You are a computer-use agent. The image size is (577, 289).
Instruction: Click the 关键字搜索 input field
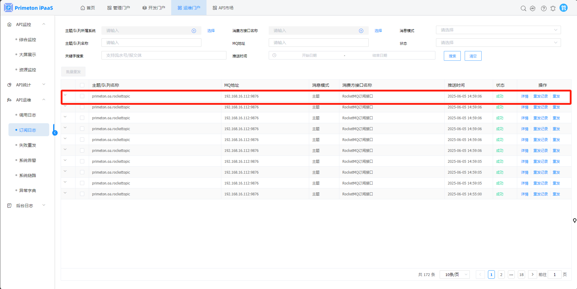point(164,55)
